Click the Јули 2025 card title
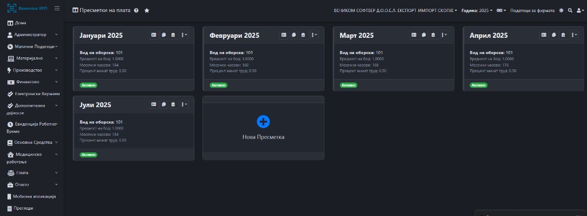 [96, 105]
